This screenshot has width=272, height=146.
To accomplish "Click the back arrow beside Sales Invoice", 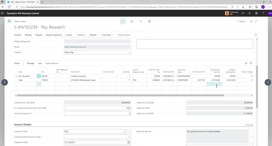I will point(9,21).
